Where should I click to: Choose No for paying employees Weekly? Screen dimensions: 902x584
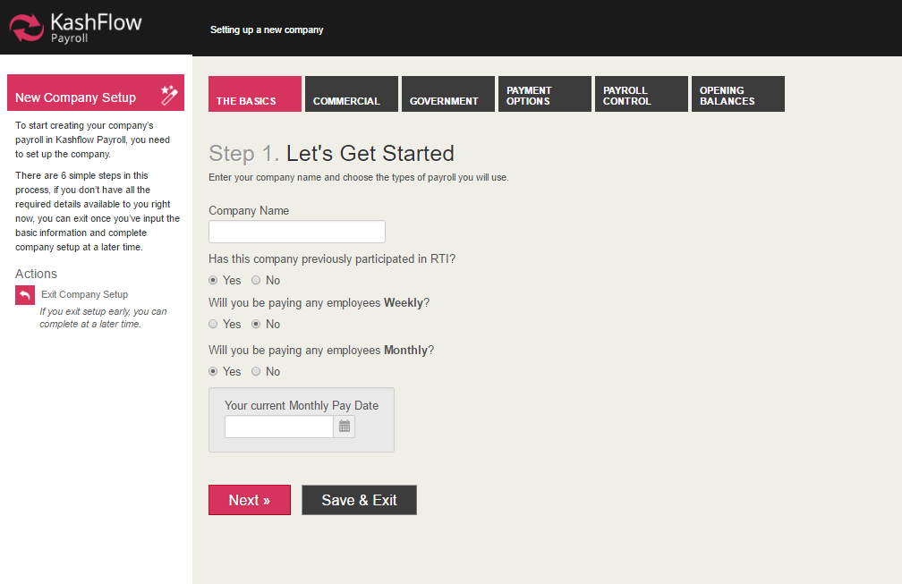tap(256, 324)
